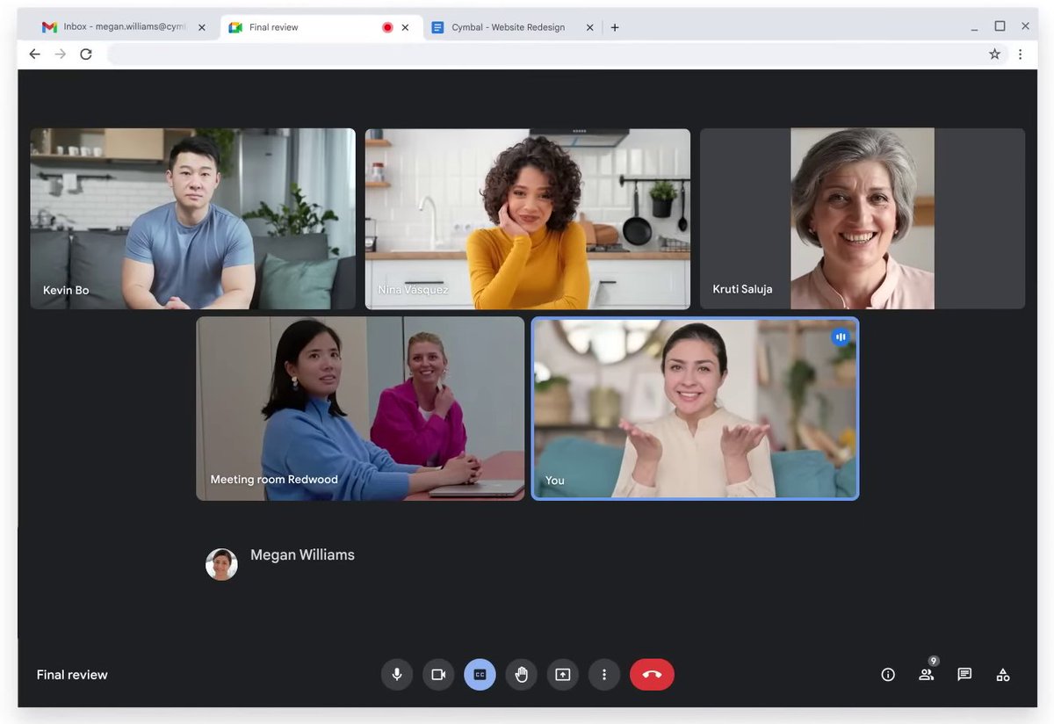
Task: Turn off your camera
Action: tap(438, 674)
